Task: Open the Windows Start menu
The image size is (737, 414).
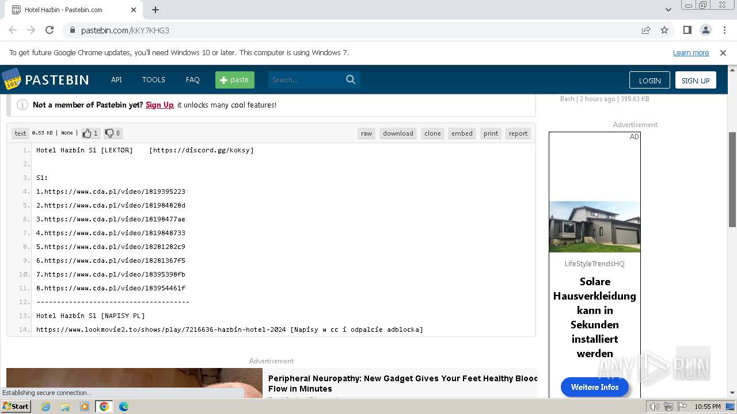Action: point(16,407)
